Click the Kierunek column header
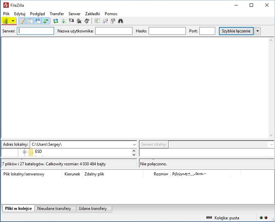The width and height of the screenshot is (275, 222). 72,174
